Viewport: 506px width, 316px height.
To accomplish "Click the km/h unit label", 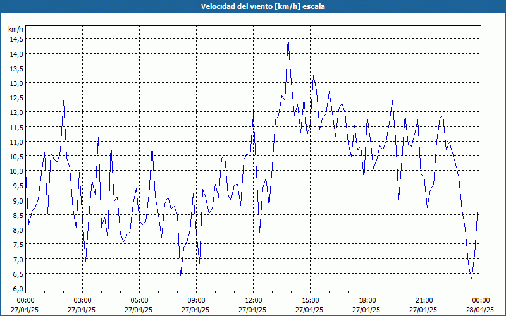I will tap(16, 29).
